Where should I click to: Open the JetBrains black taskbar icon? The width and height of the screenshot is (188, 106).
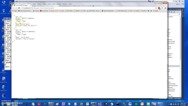pyautogui.click(x=106, y=104)
